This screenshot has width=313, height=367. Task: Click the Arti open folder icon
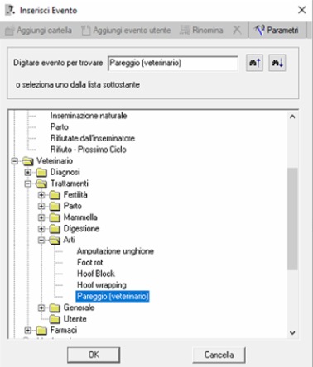coord(55,241)
